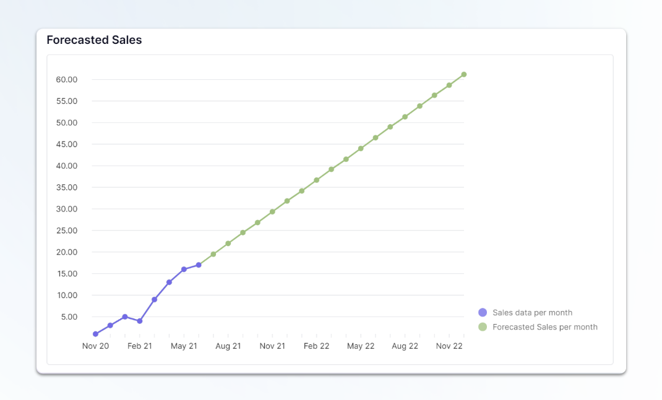Click the 'Feb 22' x-axis label
This screenshot has height=400, width=662.
[x=317, y=346]
